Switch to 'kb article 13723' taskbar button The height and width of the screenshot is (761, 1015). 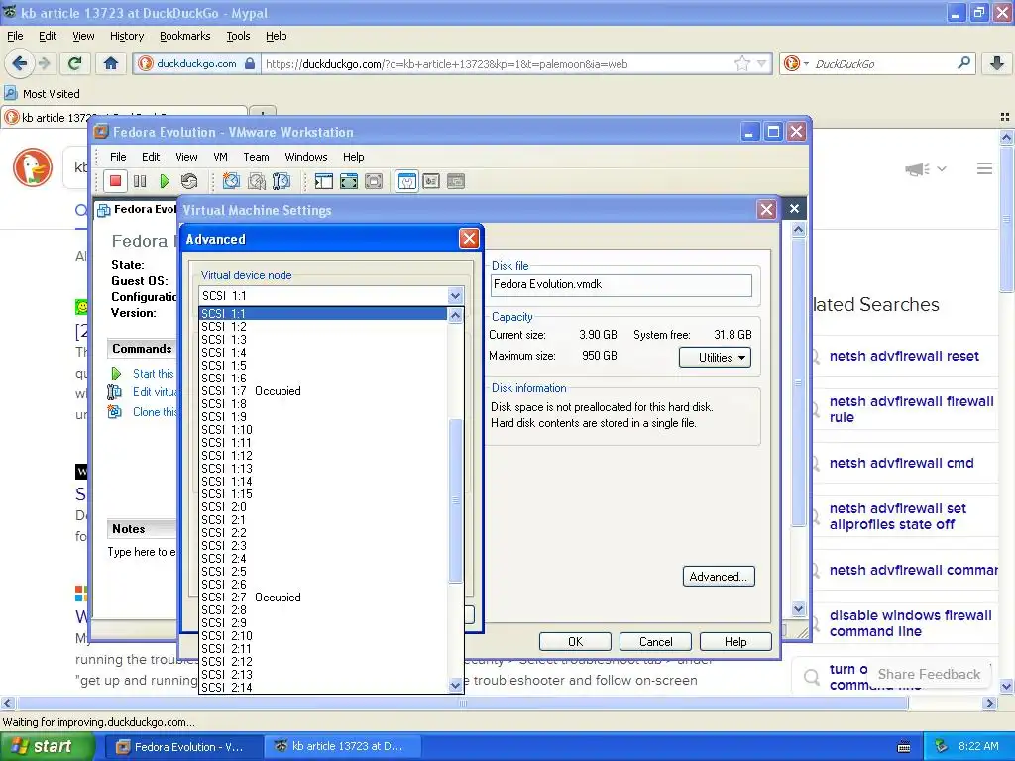pyautogui.click(x=342, y=747)
